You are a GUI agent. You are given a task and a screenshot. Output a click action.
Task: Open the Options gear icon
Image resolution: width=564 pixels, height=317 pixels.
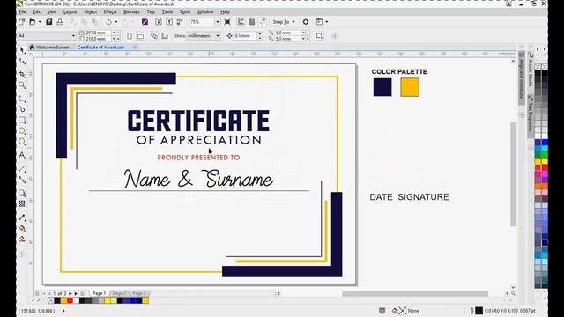point(306,22)
